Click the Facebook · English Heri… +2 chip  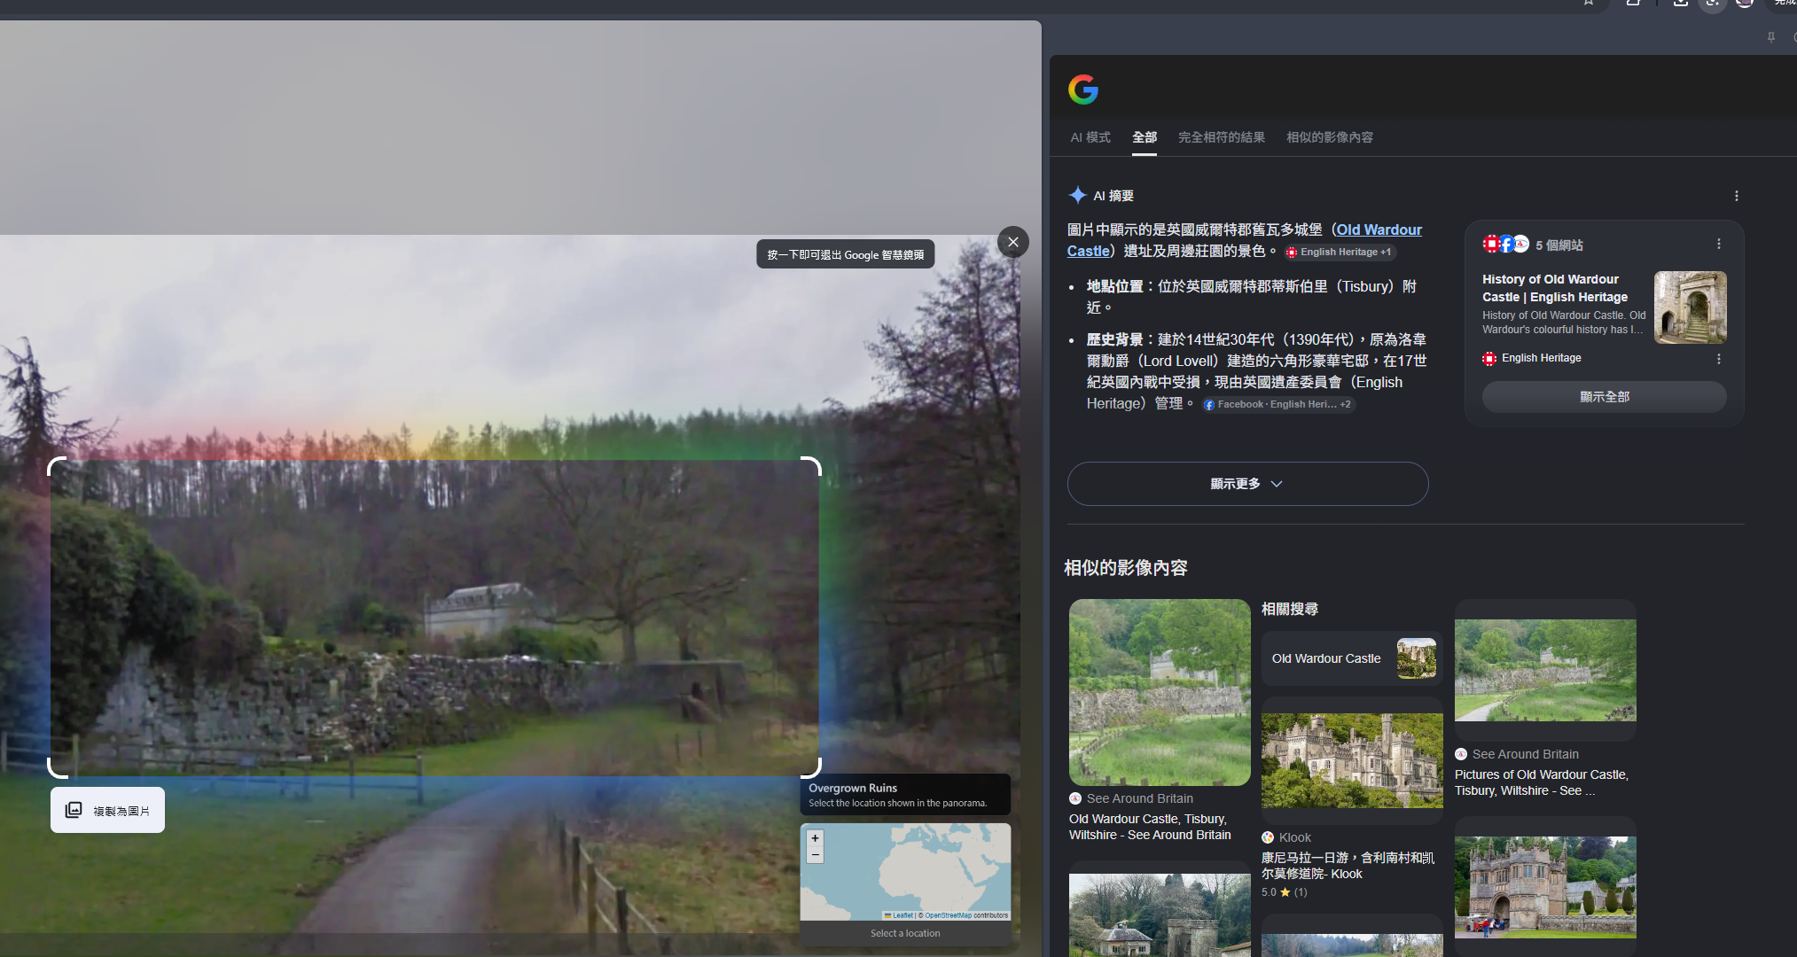click(1278, 404)
